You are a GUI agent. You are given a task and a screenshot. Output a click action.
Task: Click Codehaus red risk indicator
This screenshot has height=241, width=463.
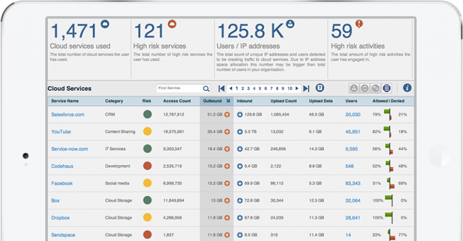tap(147, 166)
